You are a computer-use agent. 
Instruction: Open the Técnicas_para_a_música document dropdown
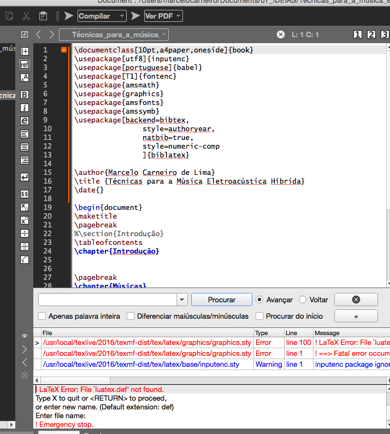point(114,35)
